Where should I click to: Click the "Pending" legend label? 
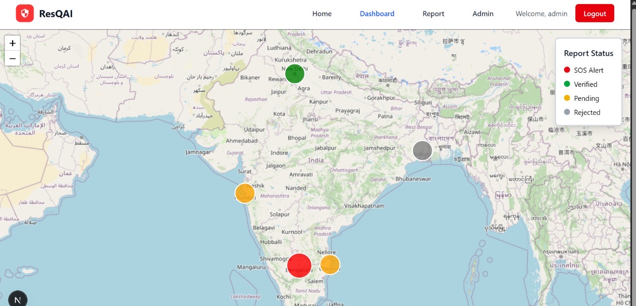pyautogui.click(x=586, y=98)
